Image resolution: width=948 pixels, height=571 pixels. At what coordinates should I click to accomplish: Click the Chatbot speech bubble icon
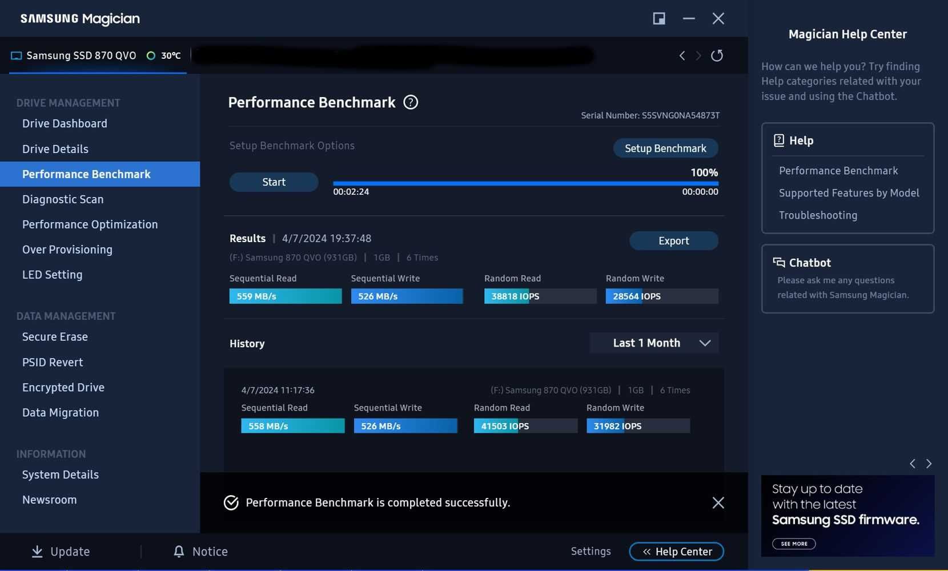click(779, 263)
